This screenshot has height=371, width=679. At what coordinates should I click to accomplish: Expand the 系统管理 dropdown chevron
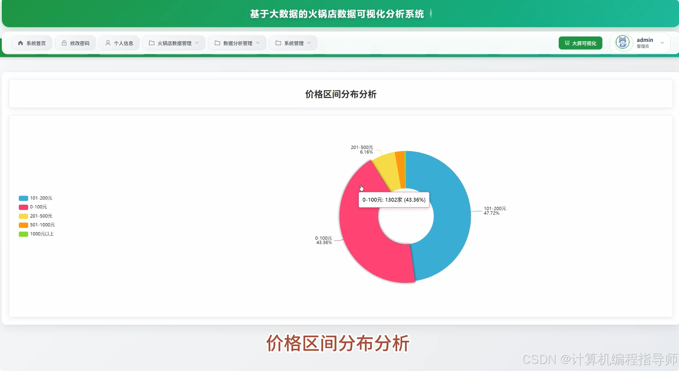(x=309, y=43)
